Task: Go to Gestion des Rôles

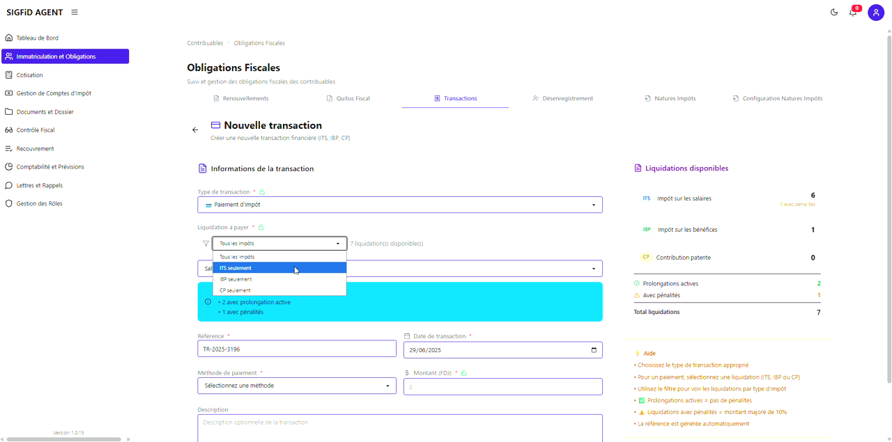Action: [x=39, y=204]
